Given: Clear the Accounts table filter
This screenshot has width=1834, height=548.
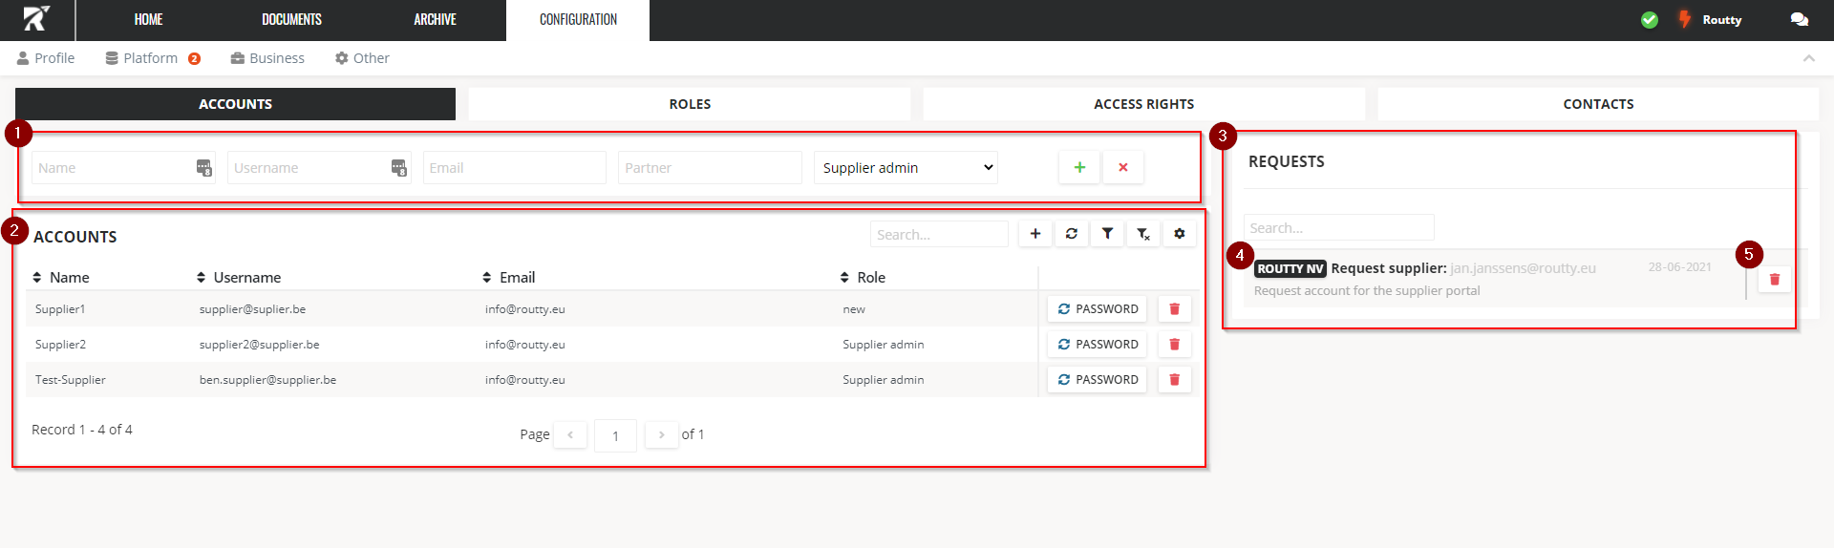Looking at the screenshot, I should [x=1143, y=234].
